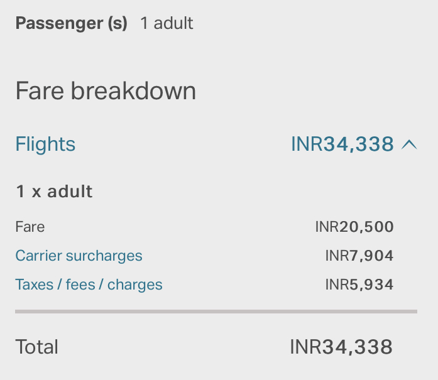Viewport: 438px width, 380px height.
Task: Click the Total label
Action: click(x=37, y=347)
